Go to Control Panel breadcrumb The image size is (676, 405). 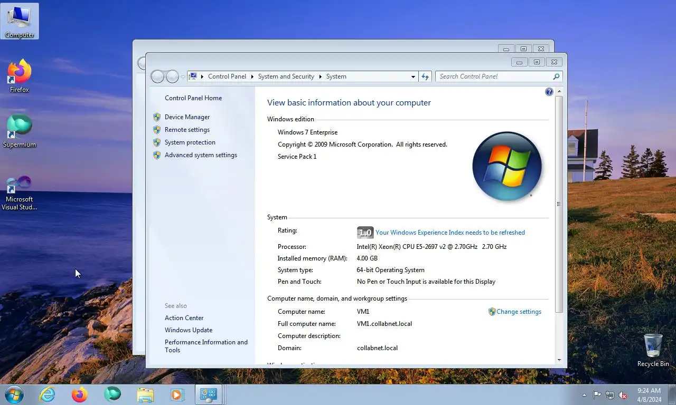[227, 76]
